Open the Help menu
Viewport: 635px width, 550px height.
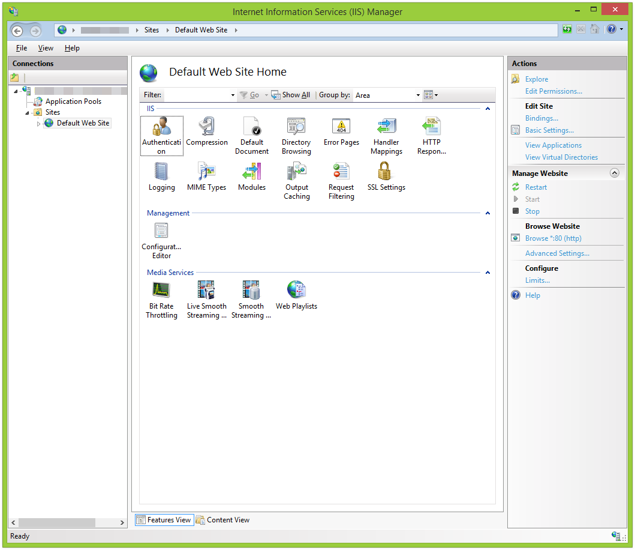(x=72, y=48)
